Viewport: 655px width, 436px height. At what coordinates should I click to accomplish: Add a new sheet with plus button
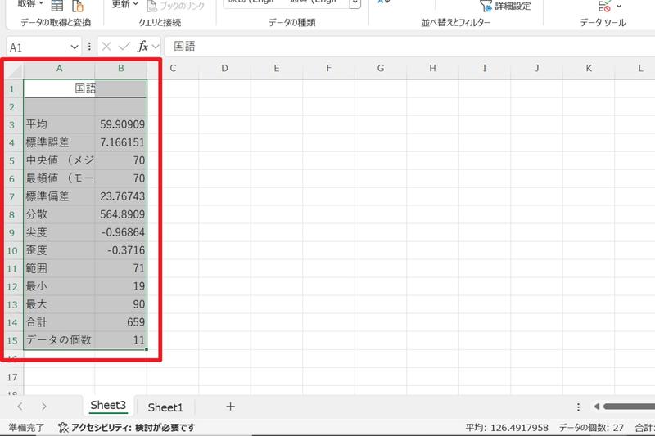pyautogui.click(x=230, y=407)
